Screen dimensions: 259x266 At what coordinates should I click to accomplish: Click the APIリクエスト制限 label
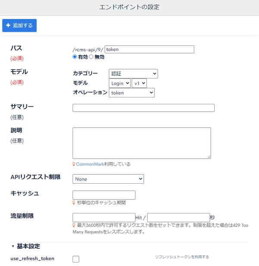point(35,177)
